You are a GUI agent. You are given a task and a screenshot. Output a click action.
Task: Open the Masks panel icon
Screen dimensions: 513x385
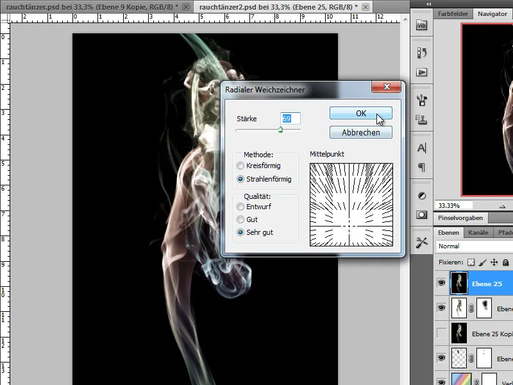click(421, 215)
